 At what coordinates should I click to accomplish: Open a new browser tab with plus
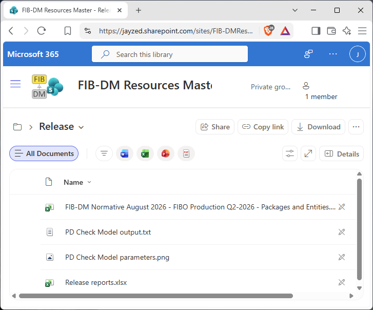point(139,10)
